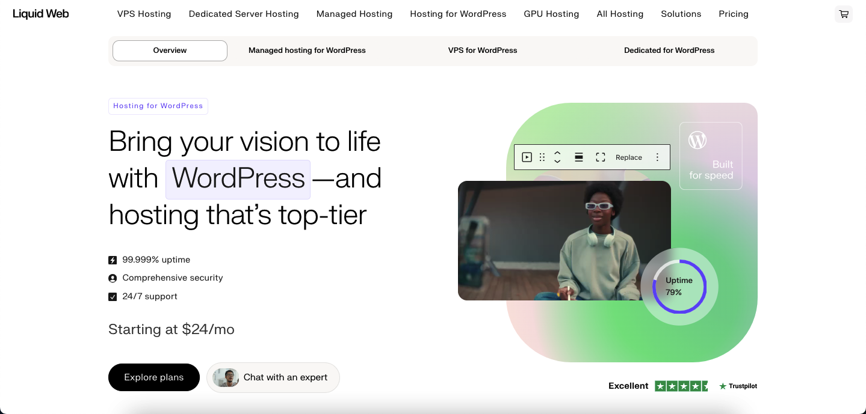Viewport: 866px width, 414px height.
Task: Select the video of the woman with headphones
Action: tap(564, 240)
